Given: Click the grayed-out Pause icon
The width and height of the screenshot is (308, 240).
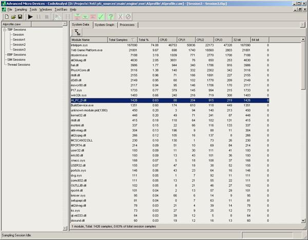Looking at the screenshot, I should pos(39,17).
